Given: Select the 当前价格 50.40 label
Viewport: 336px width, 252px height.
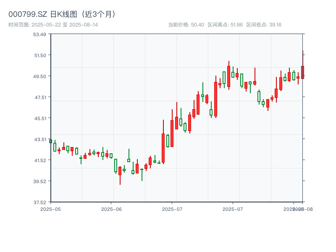Looking at the screenshot, I should click(186, 25).
